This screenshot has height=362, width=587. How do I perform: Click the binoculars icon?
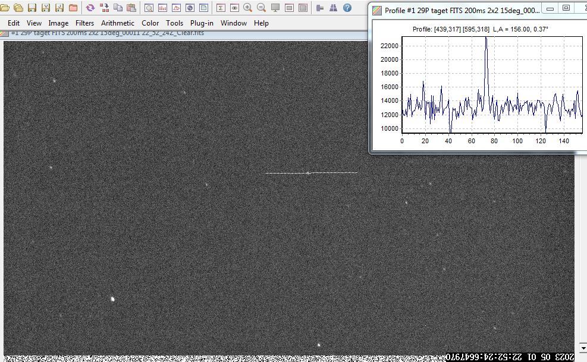[x=333, y=8]
